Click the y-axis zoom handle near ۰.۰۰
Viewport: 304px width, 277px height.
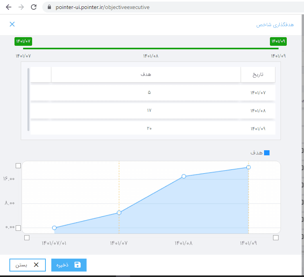(x=18, y=228)
